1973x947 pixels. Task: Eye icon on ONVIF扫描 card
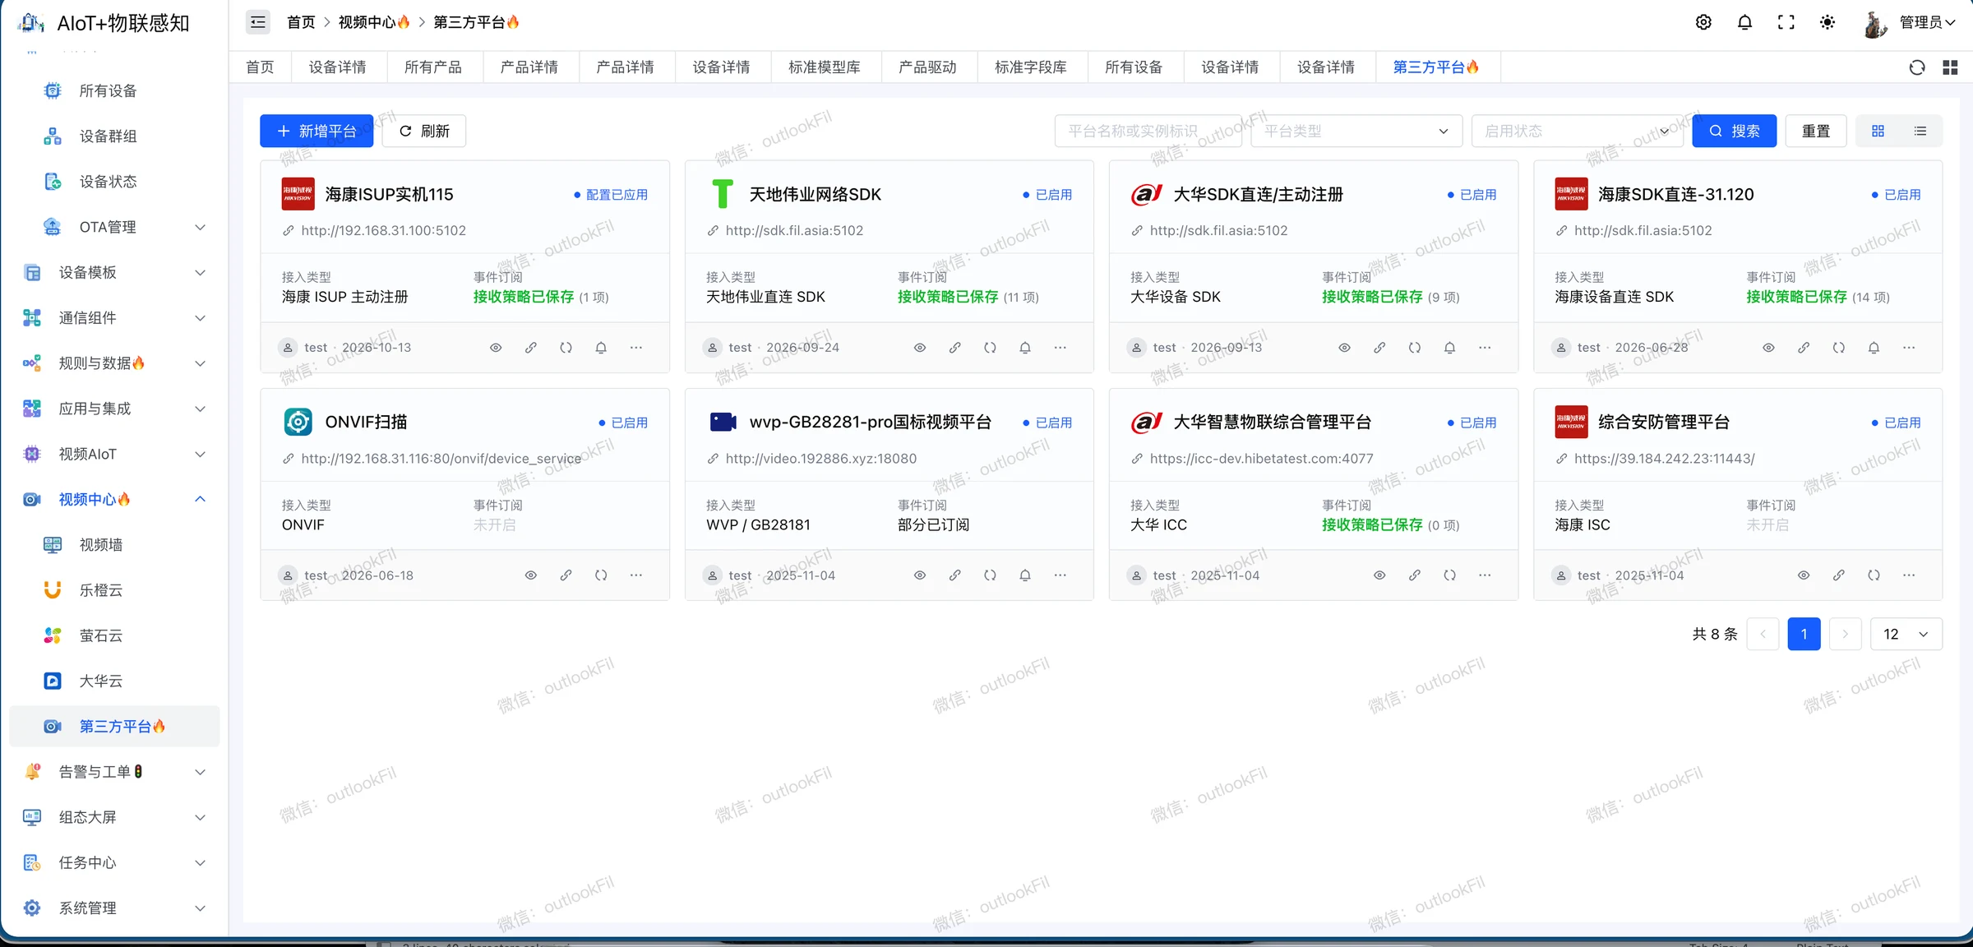click(x=531, y=575)
